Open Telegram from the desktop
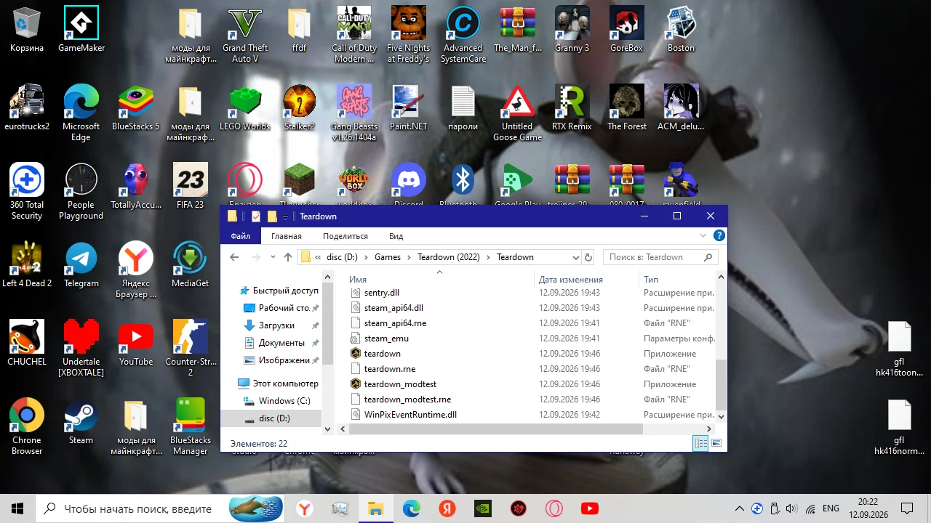Viewport: 931px width, 523px height. (81, 264)
